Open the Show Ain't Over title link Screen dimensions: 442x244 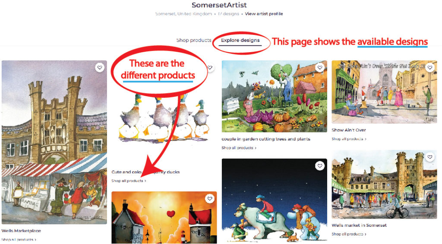click(x=349, y=130)
